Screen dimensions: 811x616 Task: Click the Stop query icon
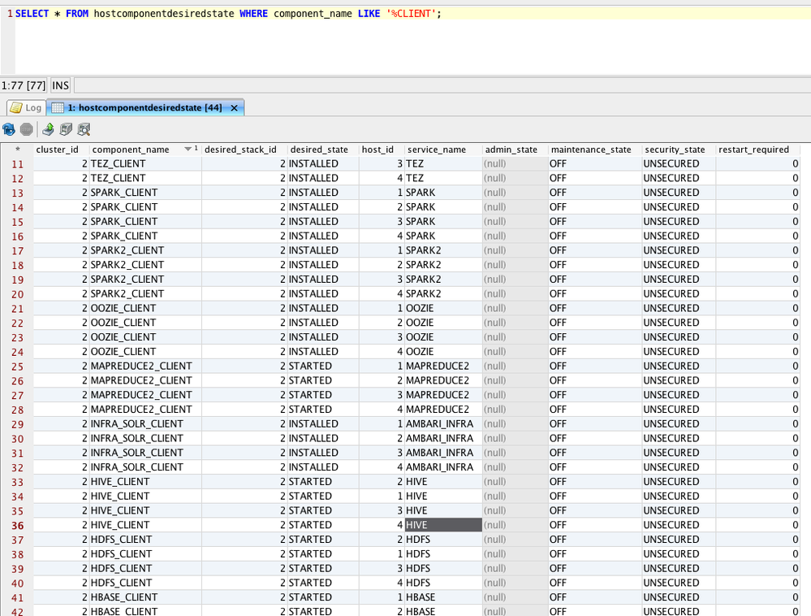click(x=25, y=128)
